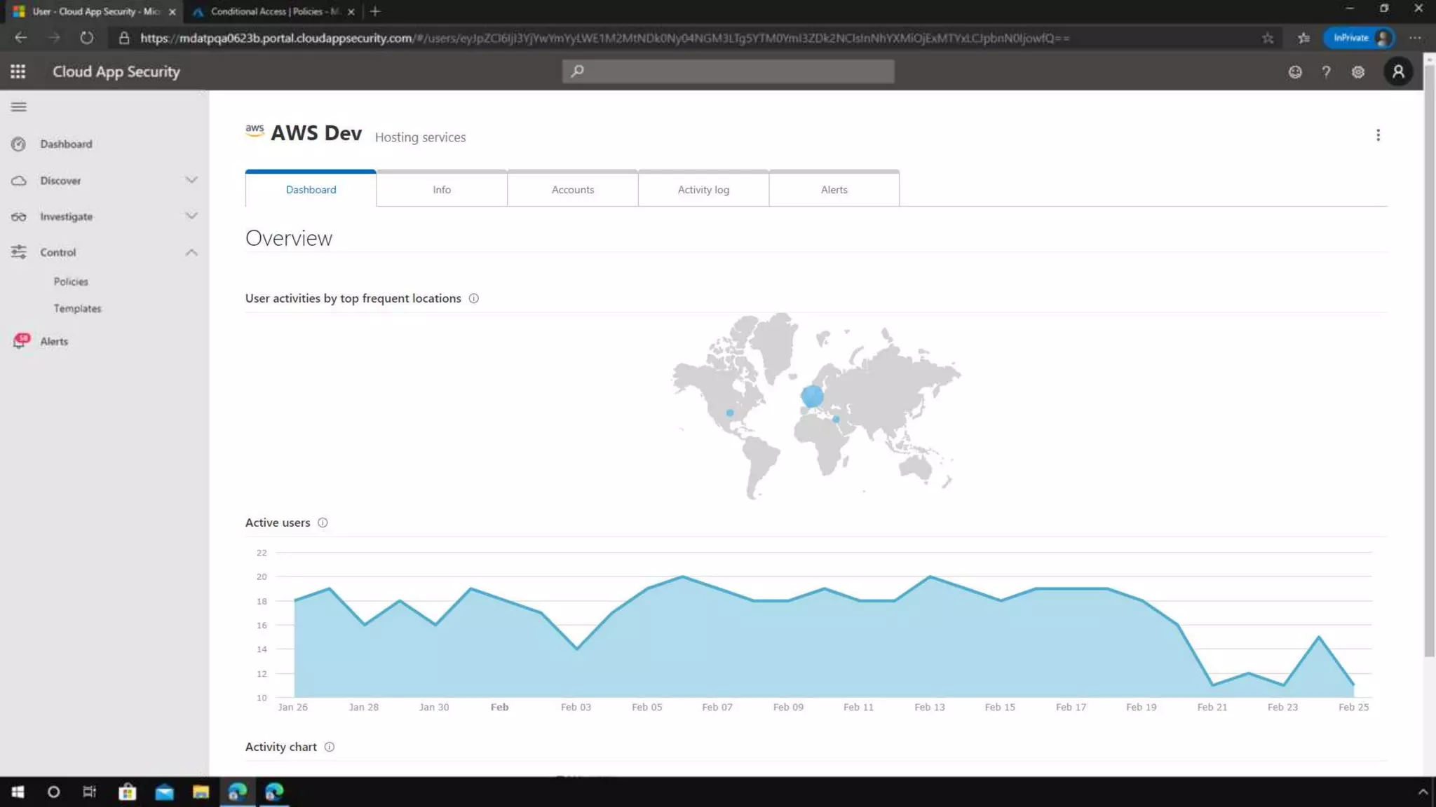Open the settings gear icon
The image size is (1436, 807).
pos(1358,71)
